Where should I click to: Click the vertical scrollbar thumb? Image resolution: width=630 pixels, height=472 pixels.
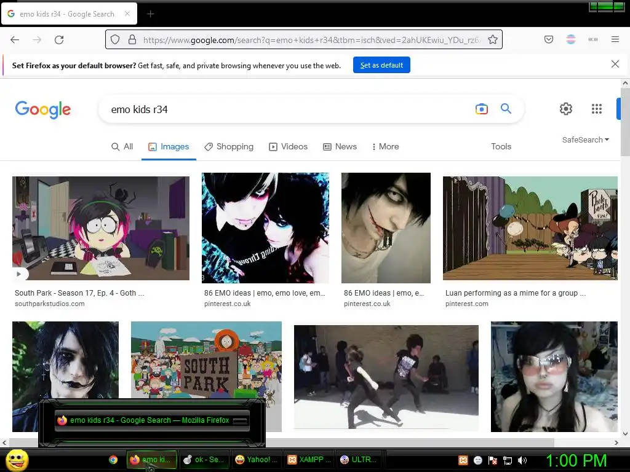click(625, 122)
